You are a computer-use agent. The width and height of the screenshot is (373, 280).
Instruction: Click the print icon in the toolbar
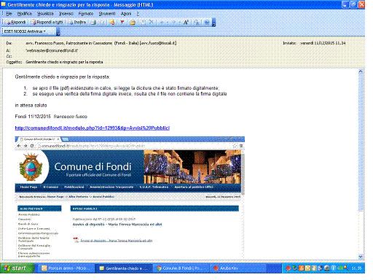point(93,22)
